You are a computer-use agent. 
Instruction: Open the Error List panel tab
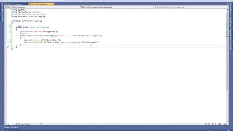[x=15, y=127]
